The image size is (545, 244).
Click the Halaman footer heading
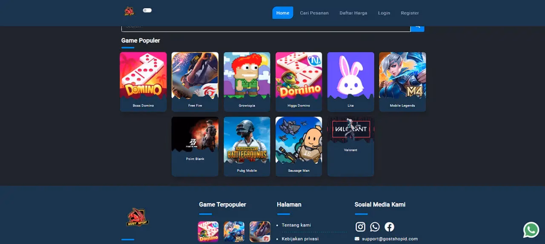pos(289,204)
